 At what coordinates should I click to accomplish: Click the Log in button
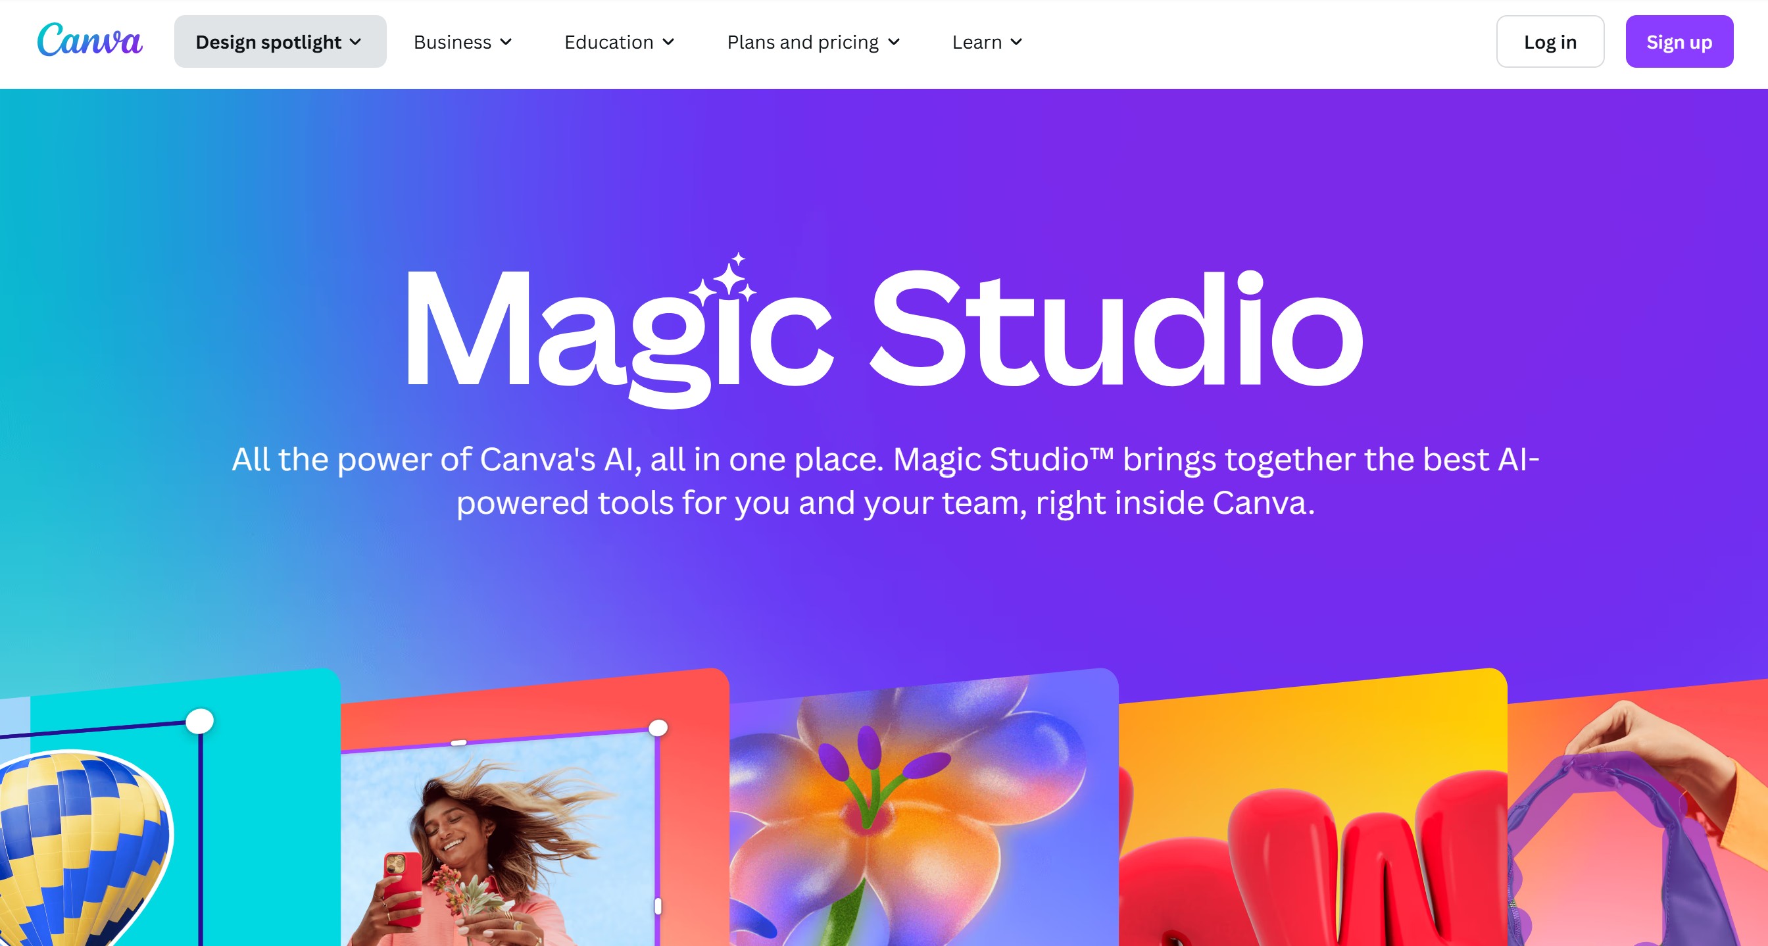tap(1550, 42)
